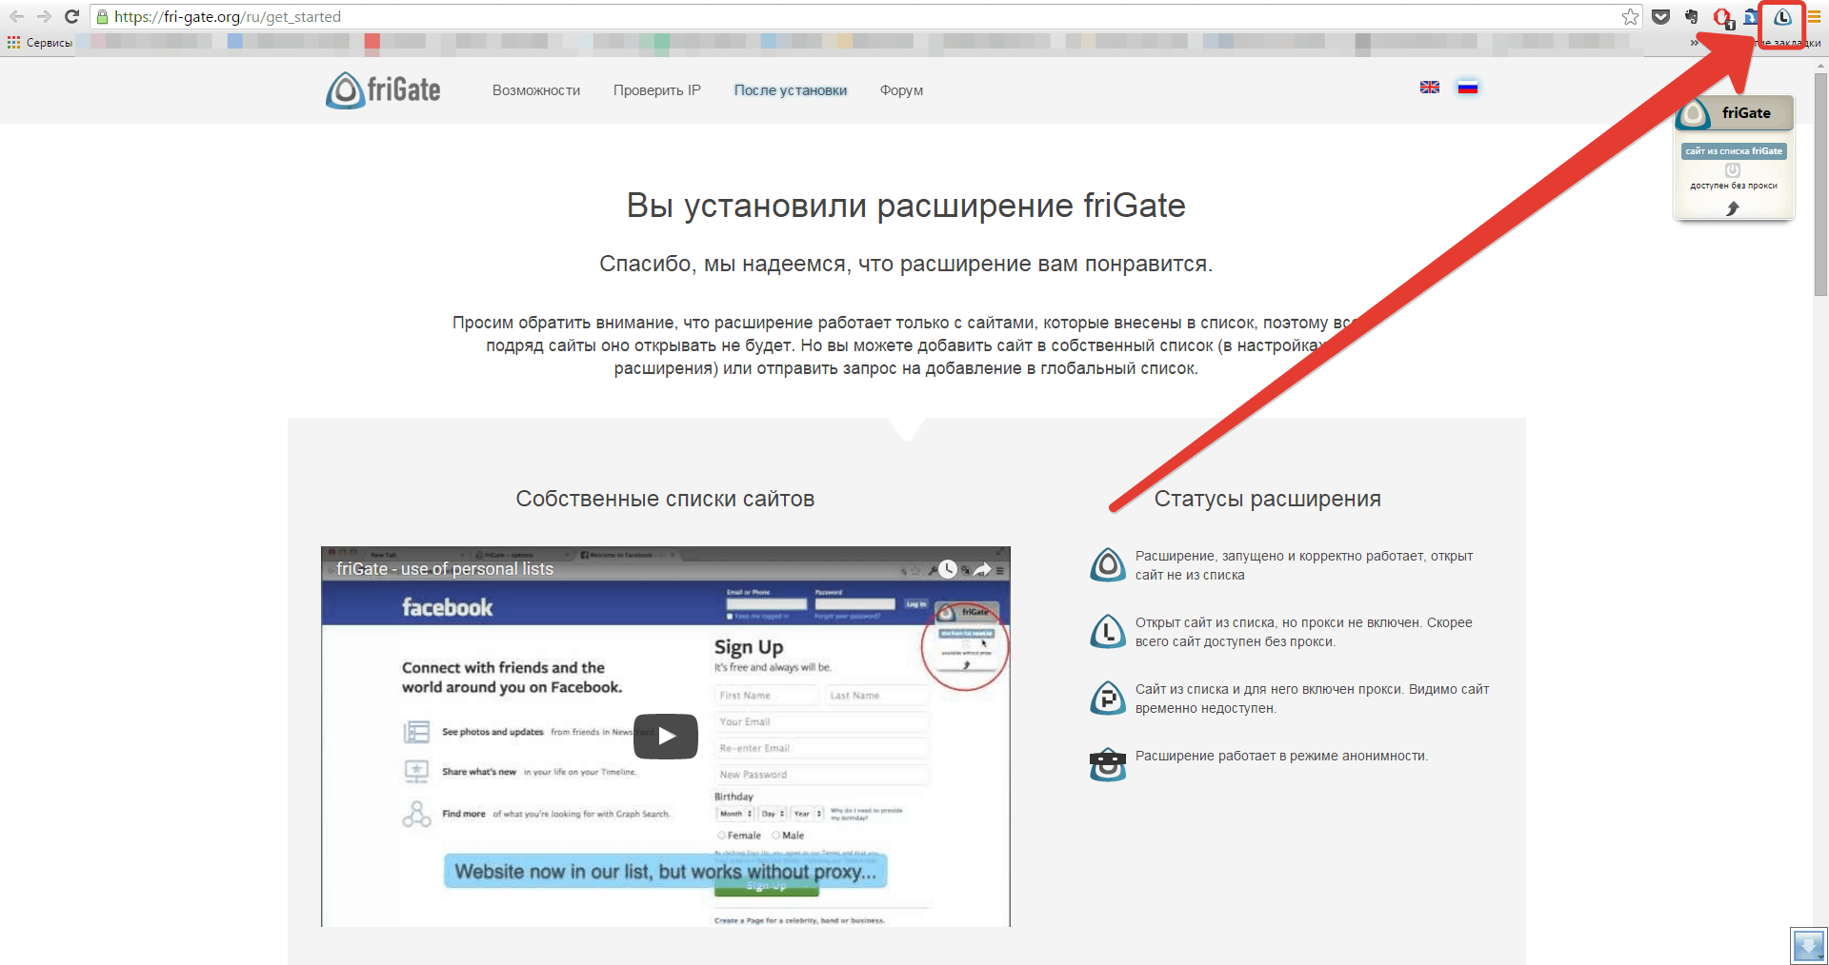Switch site language via the Russian flag

1467,88
